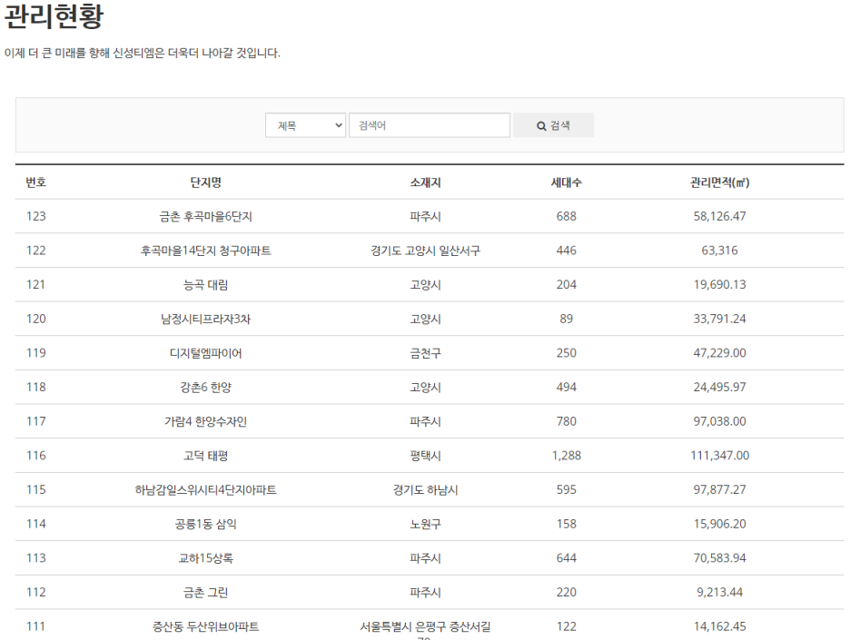This screenshot has width=850, height=640.
Task: Click managed area value 58,126.47
Action: pos(719,216)
